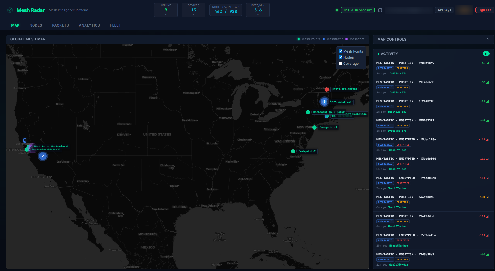This screenshot has height=271, width=495.
Task: Select activity row POSITION !1f76e6c8
Action: point(434,87)
